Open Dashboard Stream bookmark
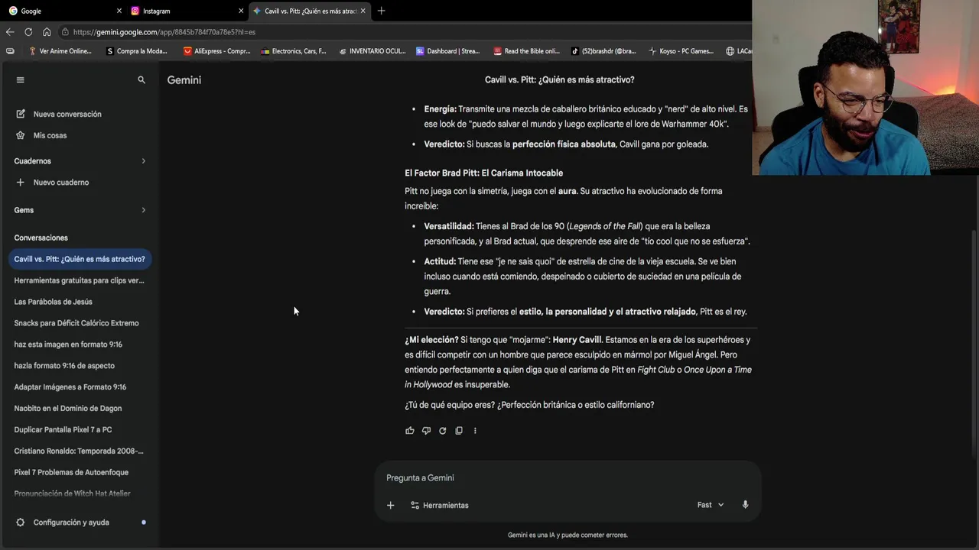The height and width of the screenshot is (550, 979). coord(448,51)
